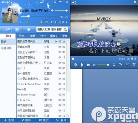Click the webcam icon in the video window
This screenshot has width=138, height=123.
click(114, 65)
